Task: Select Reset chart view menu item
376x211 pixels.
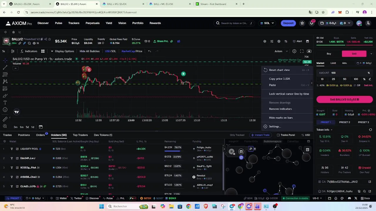Action: tap(286, 70)
